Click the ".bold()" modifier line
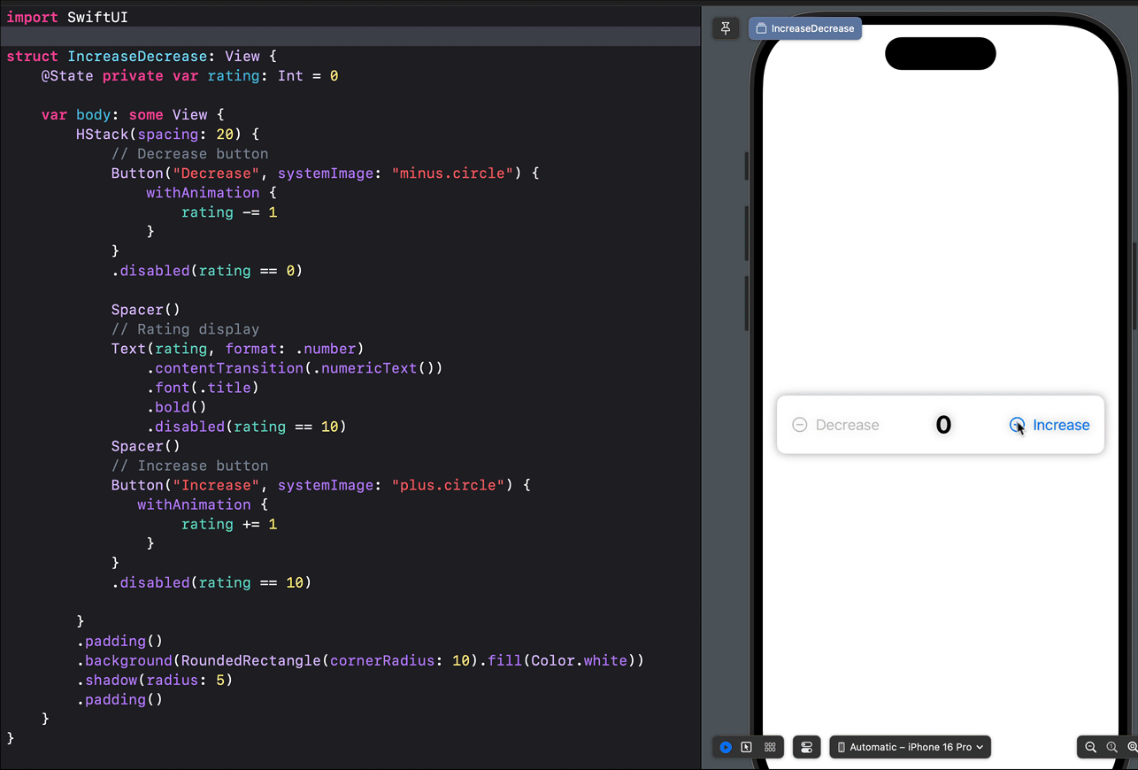The height and width of the screenshot is (770, 1138). pyautogui.click(x=176, y=406)
